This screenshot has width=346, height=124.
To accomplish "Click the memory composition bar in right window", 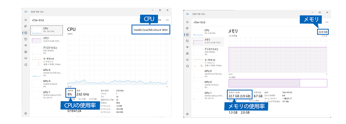I will pyautogui.click(x=277, y=83).
